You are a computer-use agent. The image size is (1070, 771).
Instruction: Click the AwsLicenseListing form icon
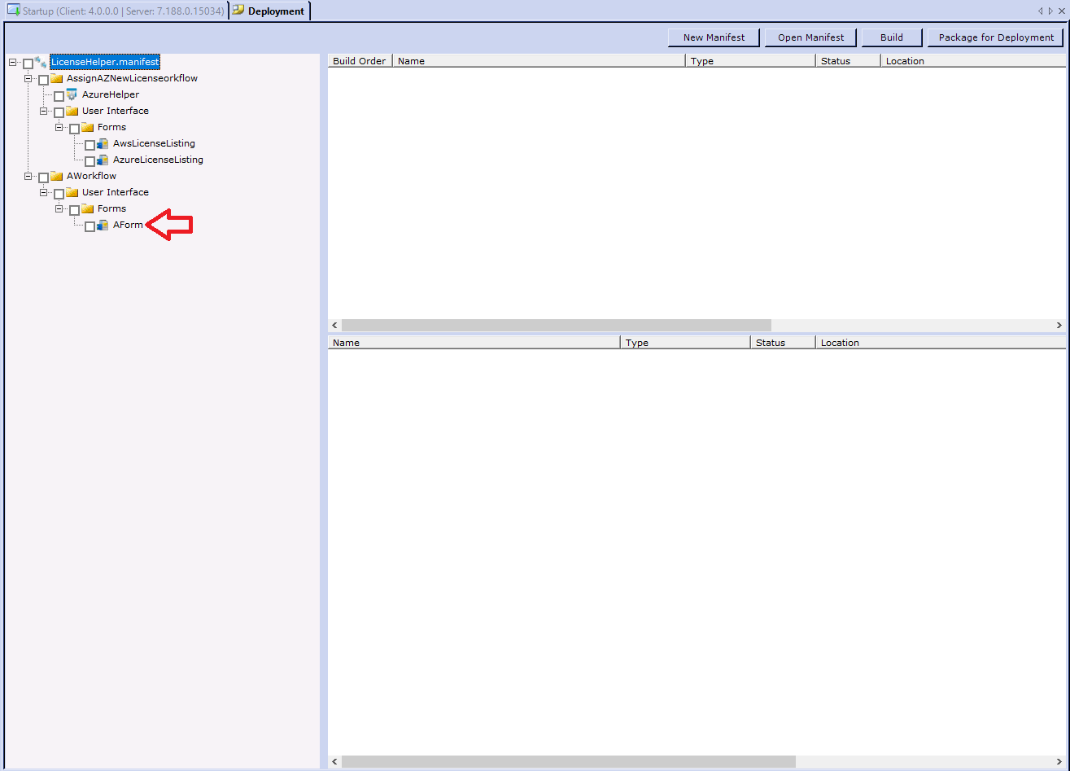pyautogui.click(x=103, y=144)
